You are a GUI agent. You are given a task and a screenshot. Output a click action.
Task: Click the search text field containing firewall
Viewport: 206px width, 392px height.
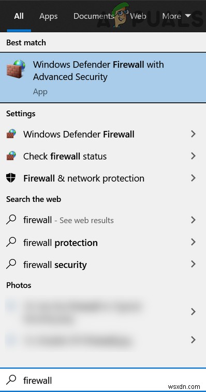click(x=103, y=380)
